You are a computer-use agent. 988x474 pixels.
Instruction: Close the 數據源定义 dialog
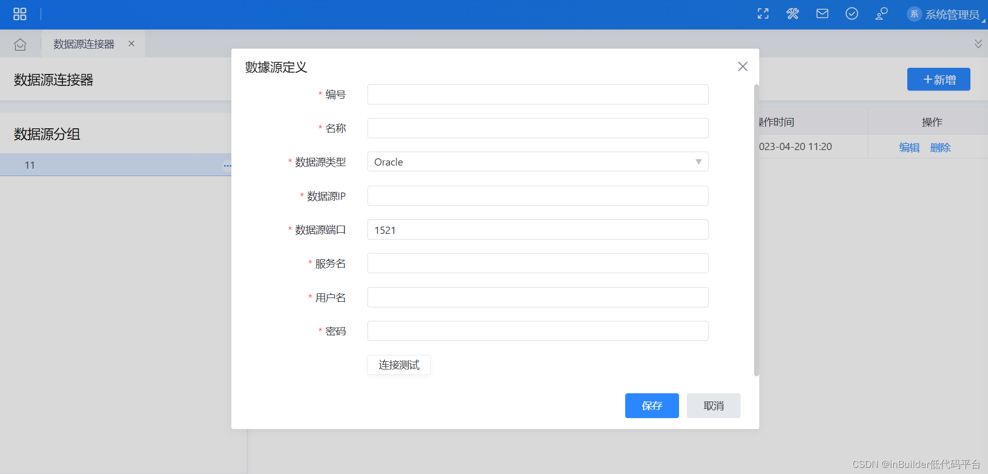point(743,66)
